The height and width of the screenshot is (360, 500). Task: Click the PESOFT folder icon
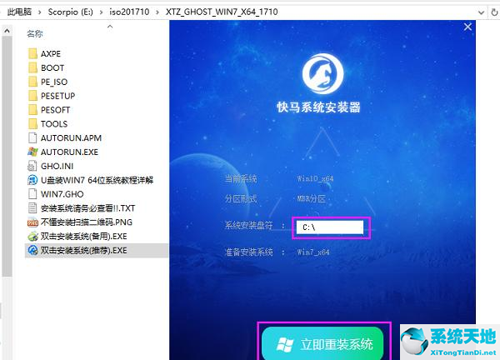pyautogui.click(x=32, y=110)
